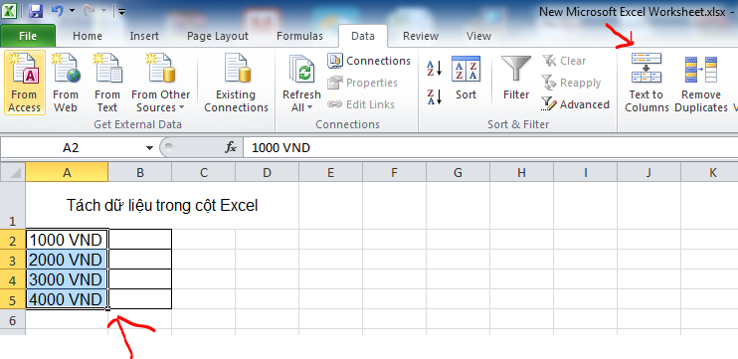Viewport: 738px width, 359px height.
Task: Switch to the Page Layout tab
Action: click(218, 36)
